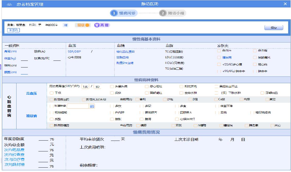The width and height of the screenshot is (291, 172).
Task: Open step 1 慢病问诊 tab
Action: pos(124,13)
